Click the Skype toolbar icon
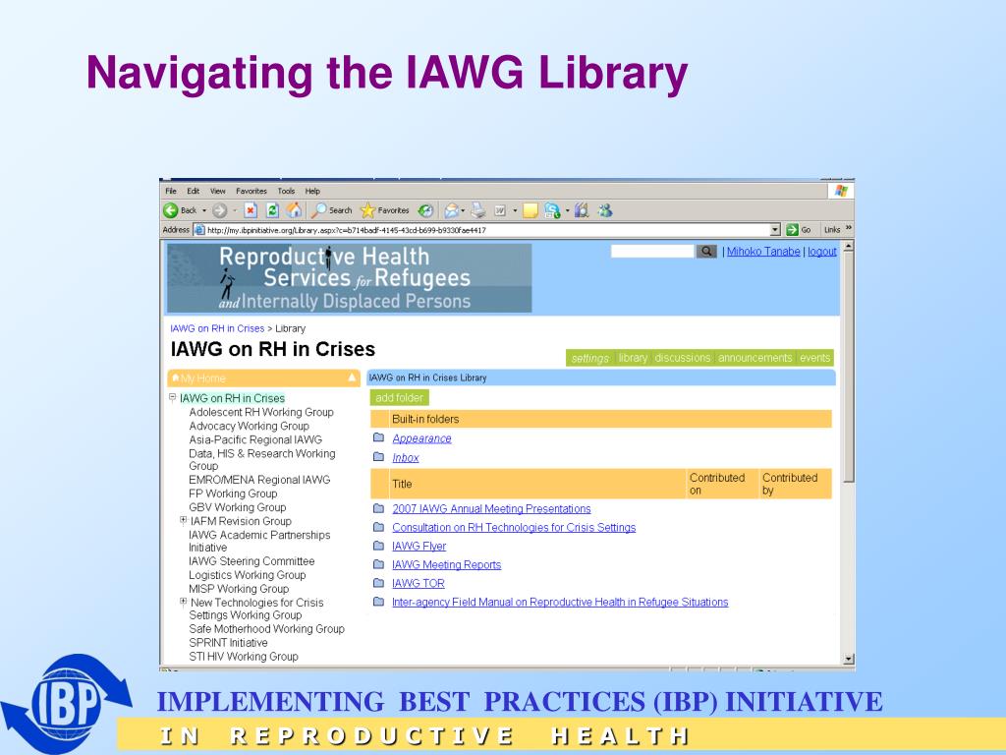This screenshot has height=755, width=1006. (x=552, y=210)
